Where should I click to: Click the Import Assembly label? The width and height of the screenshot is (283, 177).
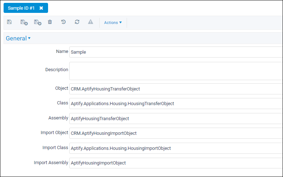[x=51, y=163]
